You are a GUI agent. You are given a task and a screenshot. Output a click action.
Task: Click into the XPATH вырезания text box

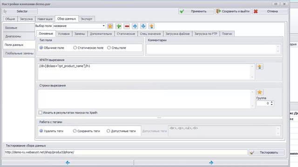144,71
